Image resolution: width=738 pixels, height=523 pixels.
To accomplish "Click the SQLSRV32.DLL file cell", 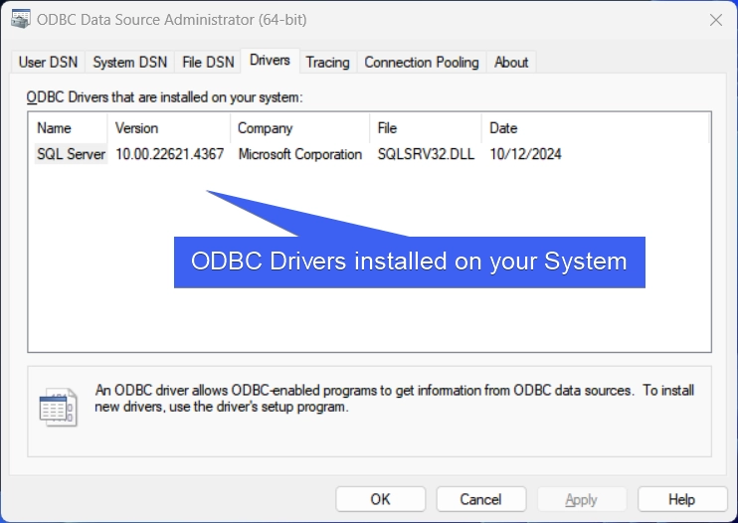I will [x=426, y=154].
